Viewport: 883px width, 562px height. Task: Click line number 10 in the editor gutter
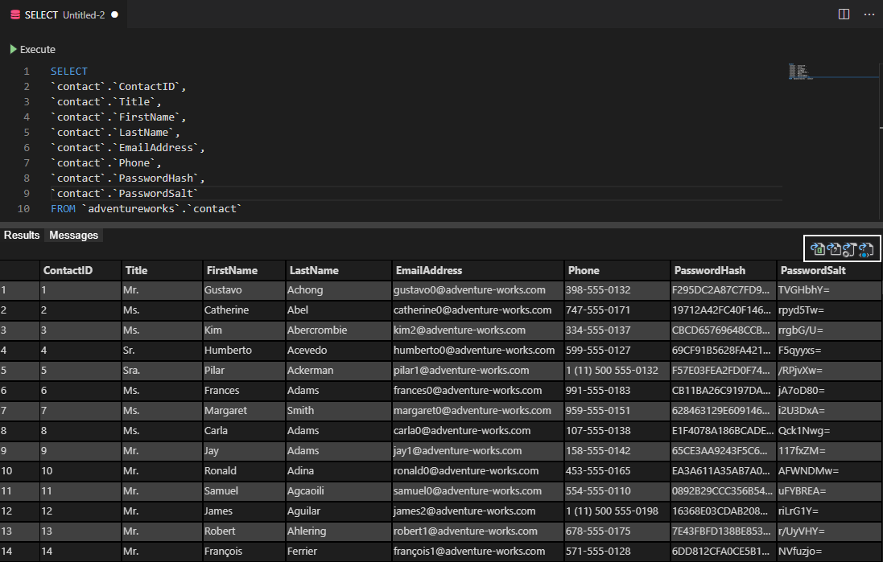point(23,209)
